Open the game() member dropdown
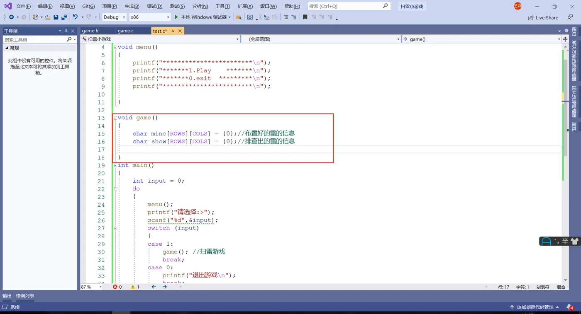 click(482, 39)
